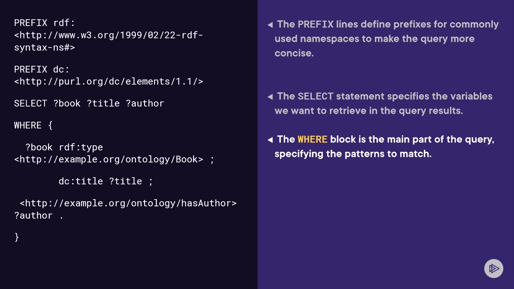Click the bullet arrow beside the PREFIX explanation
The width and height of the screenshot is (514, 289).
pos(270,25)
